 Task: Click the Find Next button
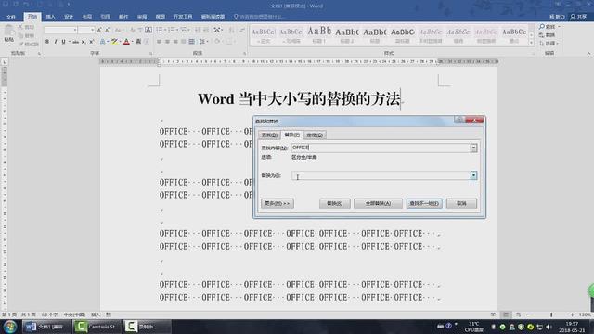(424, 204)
